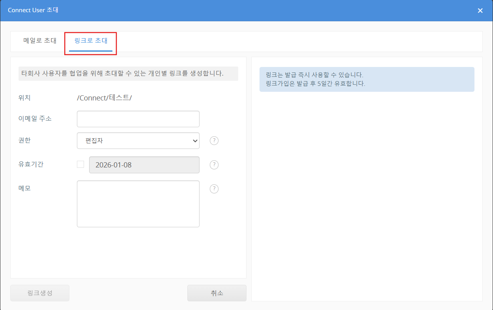
Task: Click the gray link description text
Action: coord(128,73)
